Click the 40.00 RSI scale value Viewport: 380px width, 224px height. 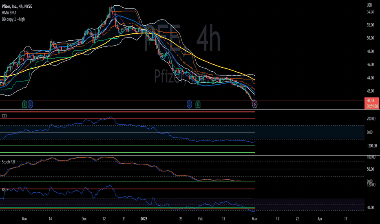point(370,208)
